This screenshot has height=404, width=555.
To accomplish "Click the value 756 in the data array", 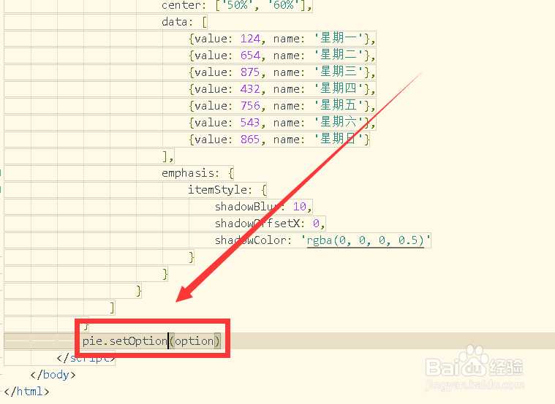I will tap(250, 106).
